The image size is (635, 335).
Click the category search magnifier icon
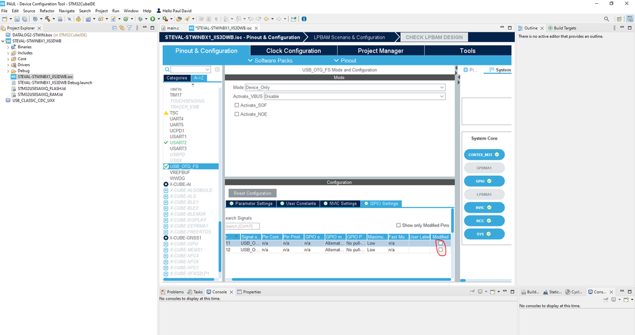click(x=167, y=70)
